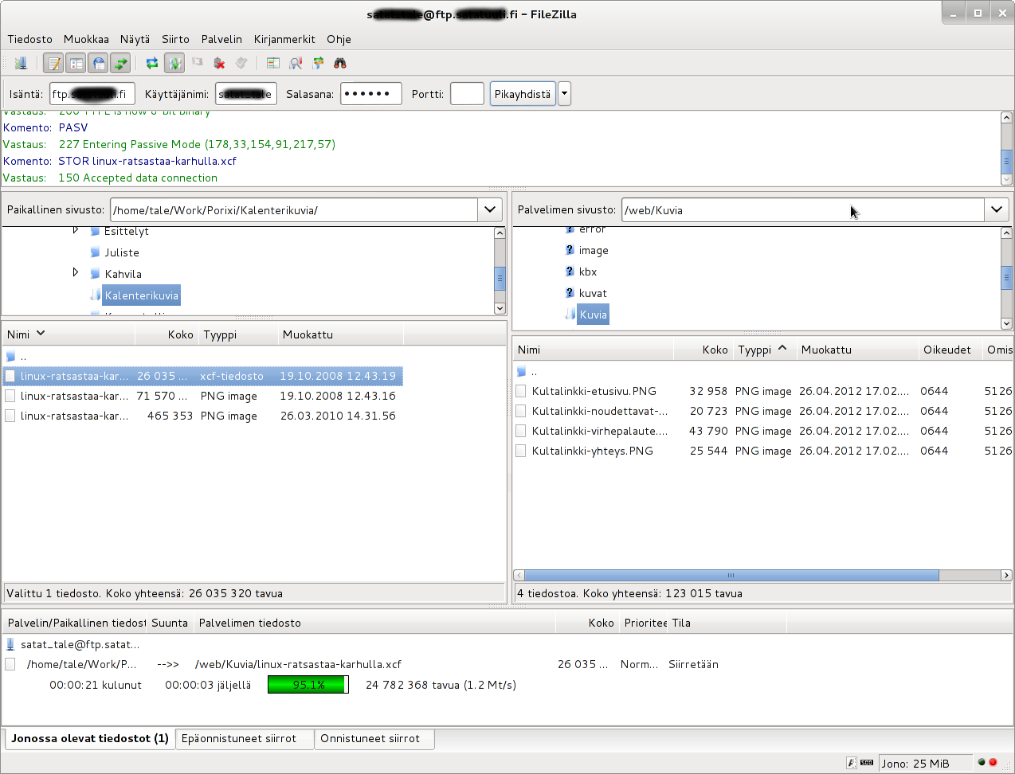Screen dimensions: 1015x774
Task: Open the Palvelin menu
Action: click(221, 39)
